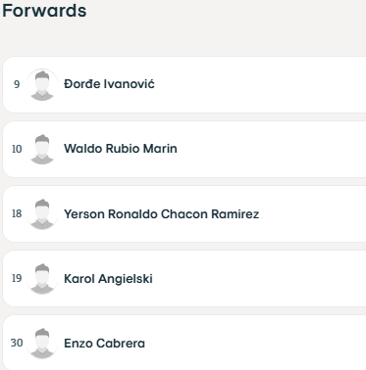
Task: Click Đorđe Ivanović's avatar placeholder
Action: pyautogui.click(x=42, y=84)
